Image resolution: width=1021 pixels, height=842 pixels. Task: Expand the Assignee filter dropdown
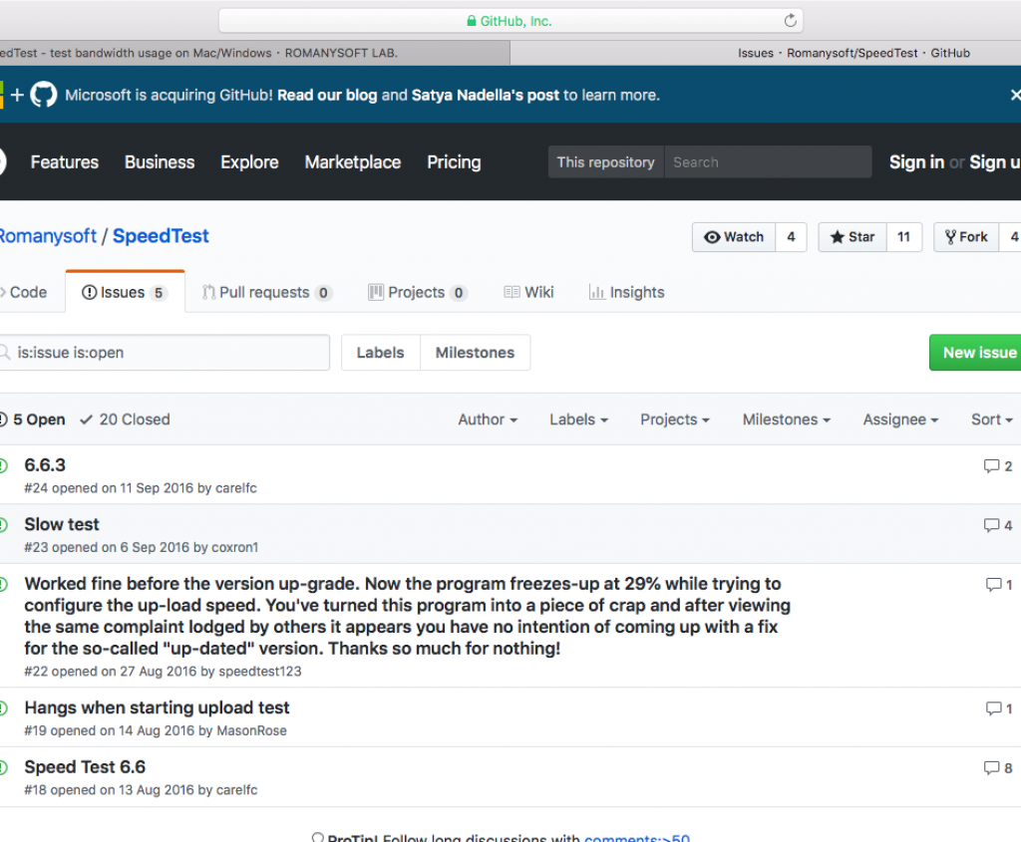coord(900,420)
